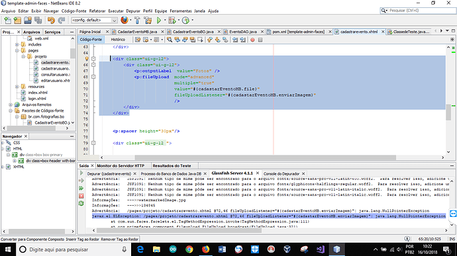Switch to CadastarEventoMB.java tab

click(x=137, y=32)
